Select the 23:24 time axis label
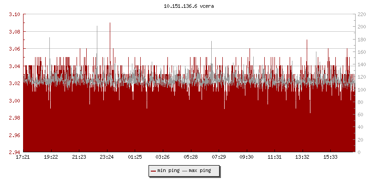This screenshot has height=184, width=369. (107, 157)
